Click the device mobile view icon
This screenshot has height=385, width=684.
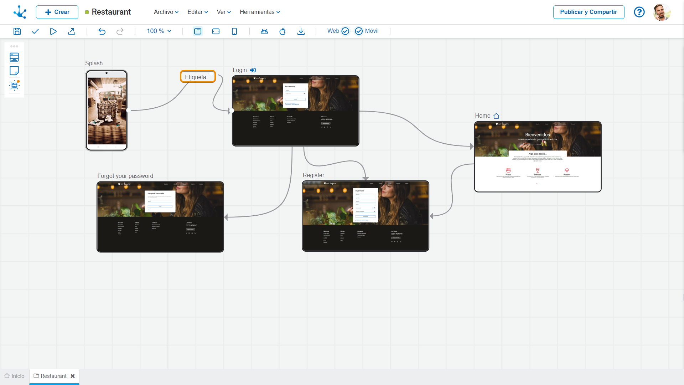pyautogui.click(x=234, y=31)
